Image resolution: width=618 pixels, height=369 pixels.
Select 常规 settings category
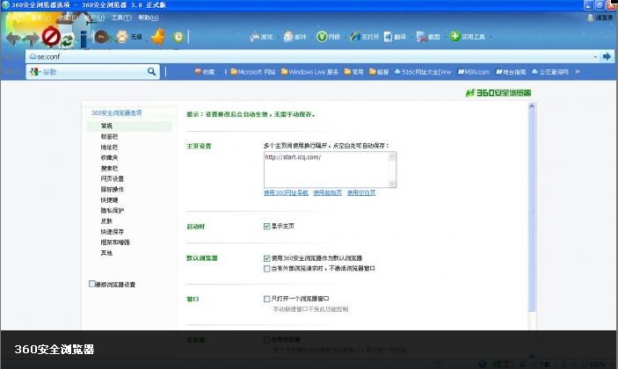[x=129, y=126]
